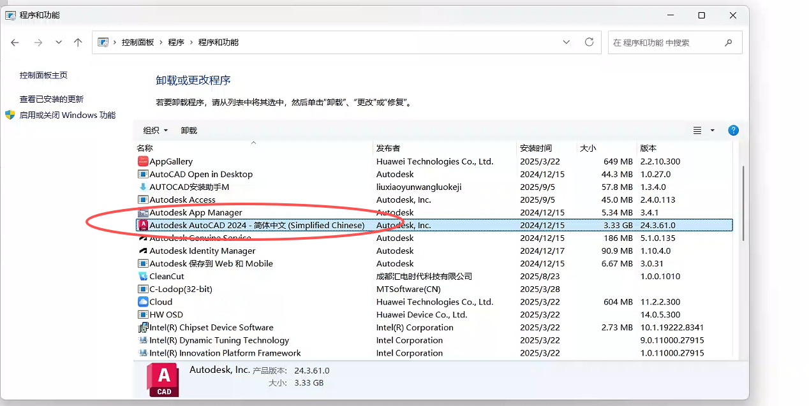Click the red AutoCAD 2024 list icon
The height and width of the screenshot is (406, 809).
(x=143, y=225)
